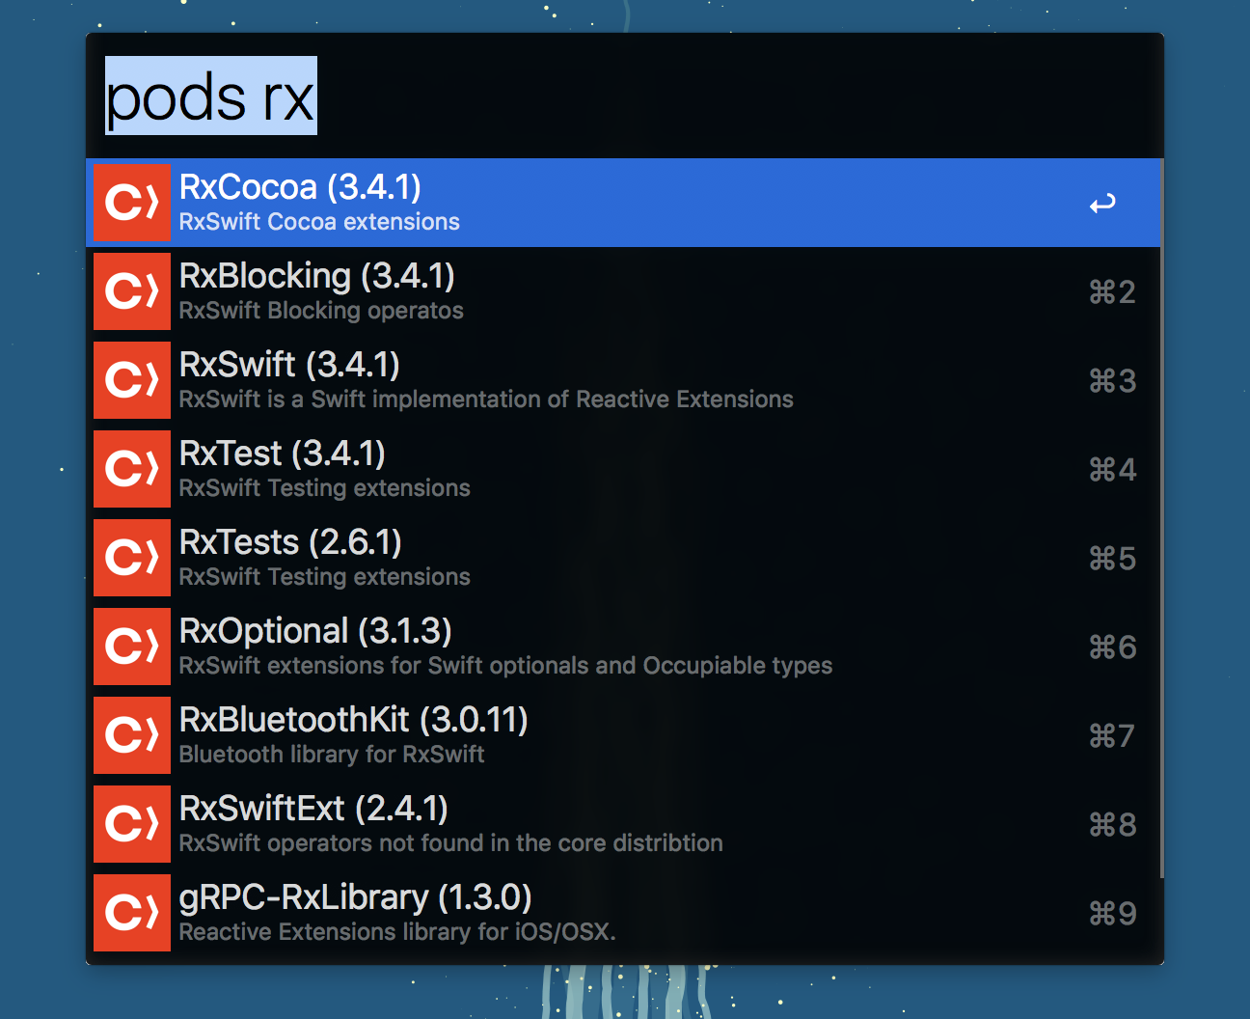1250x1019 pixels.
Task: Open the RxOptional (3.1.3) result title
Action: pos(315,631)
